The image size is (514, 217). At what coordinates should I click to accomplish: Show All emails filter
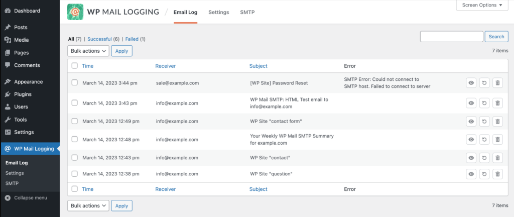click(x=71, y=39)
